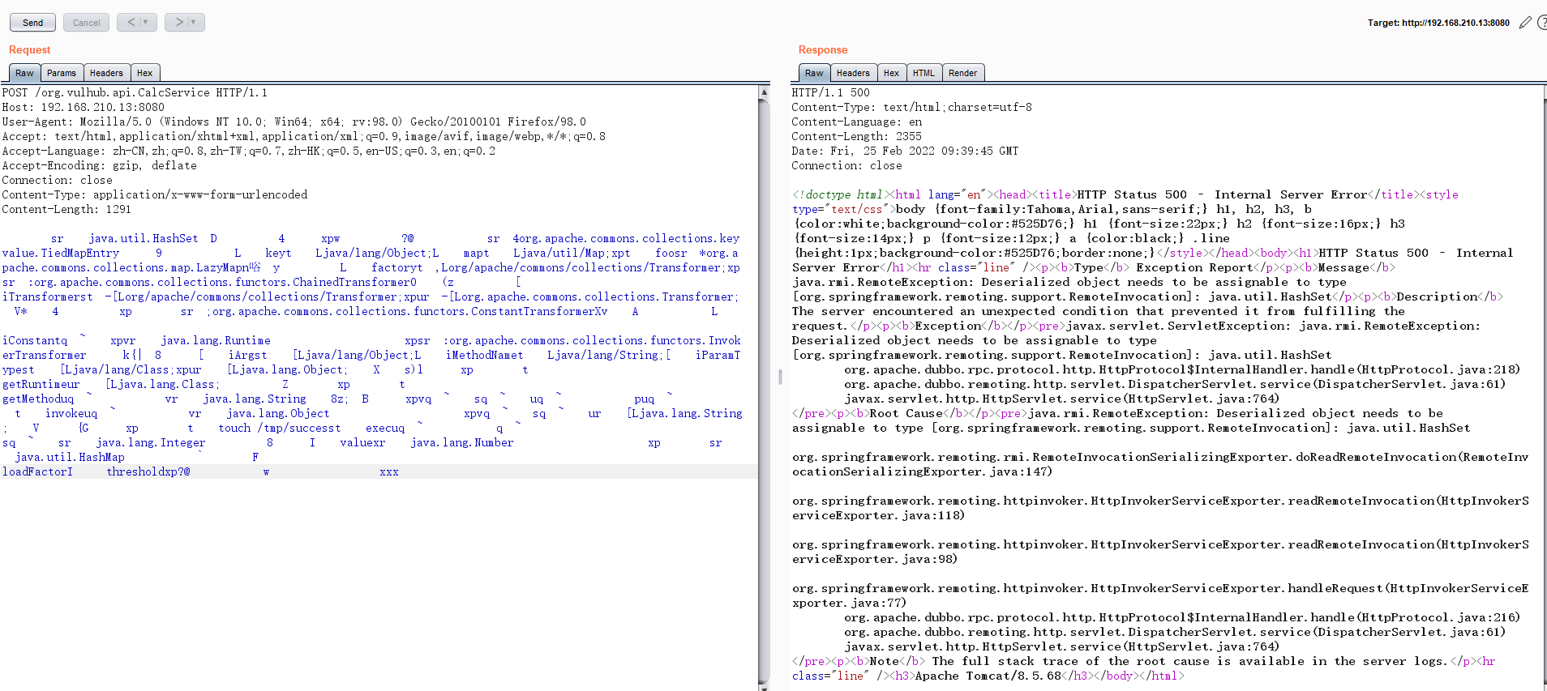Image resolution: width=1547 pixels, height=691 pixels.
Task: Click the 'POST /org.vulhub.api.CalcService HTTP/1.1' line
Action: tap(135, 92)
